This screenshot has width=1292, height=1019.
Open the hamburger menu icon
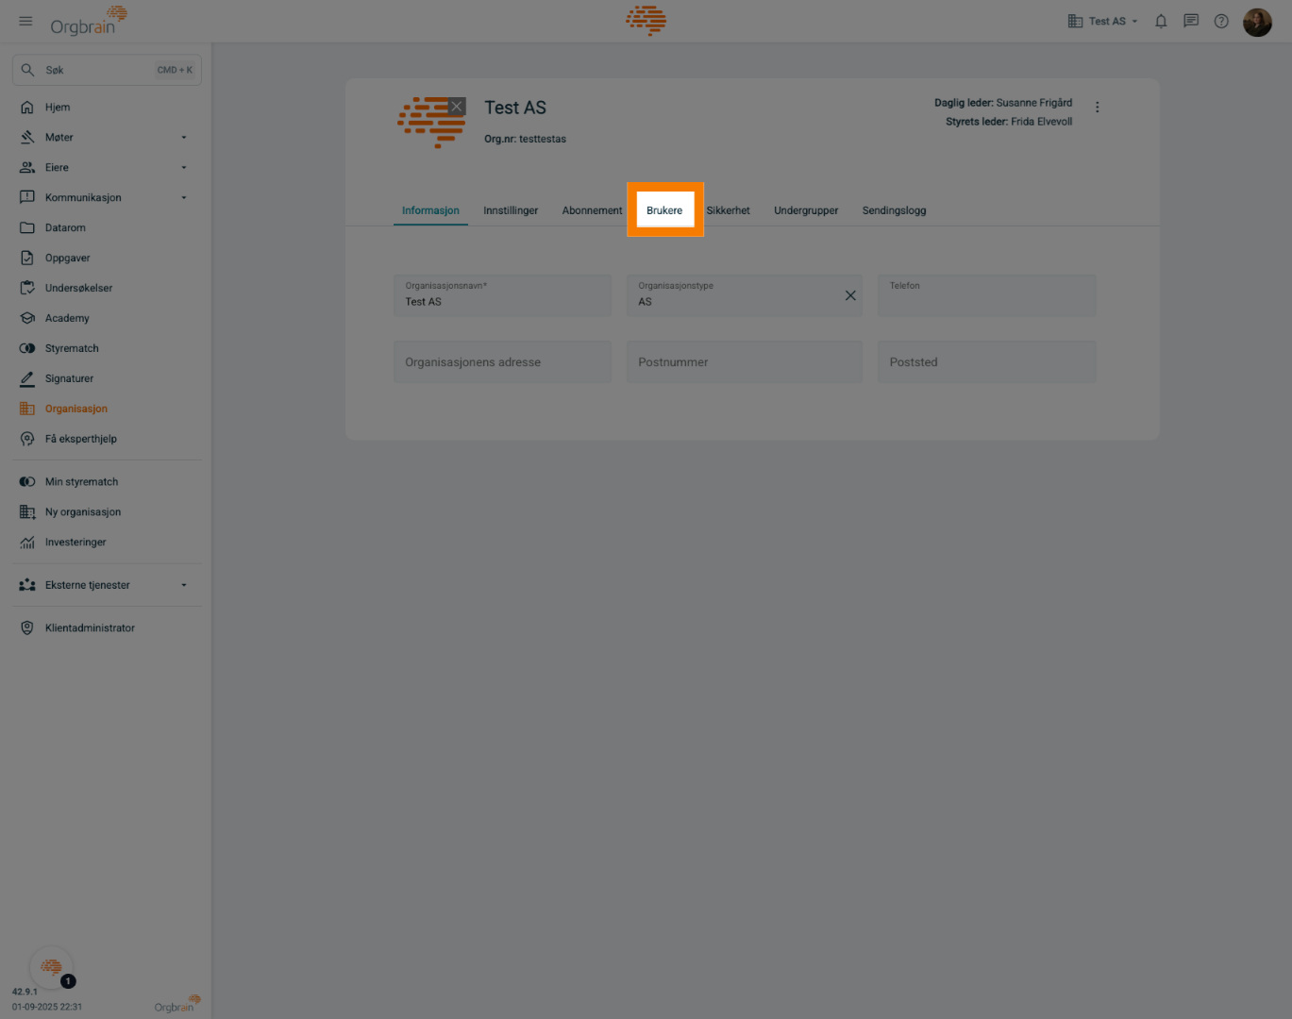25,21
